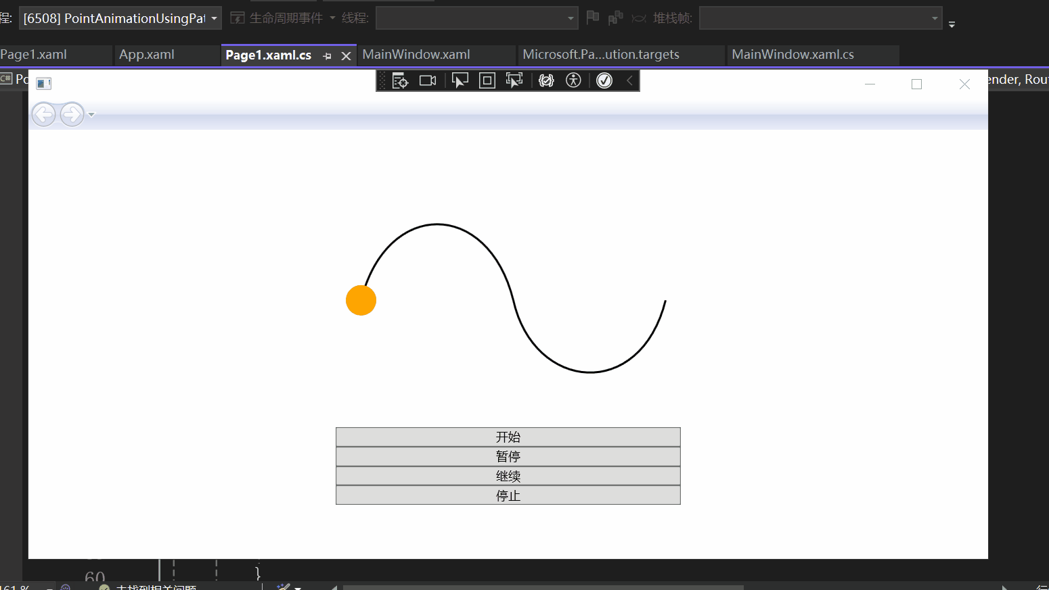
Task: Click the flagged threads icon beside the flag
Action: [x=615, y=18]
